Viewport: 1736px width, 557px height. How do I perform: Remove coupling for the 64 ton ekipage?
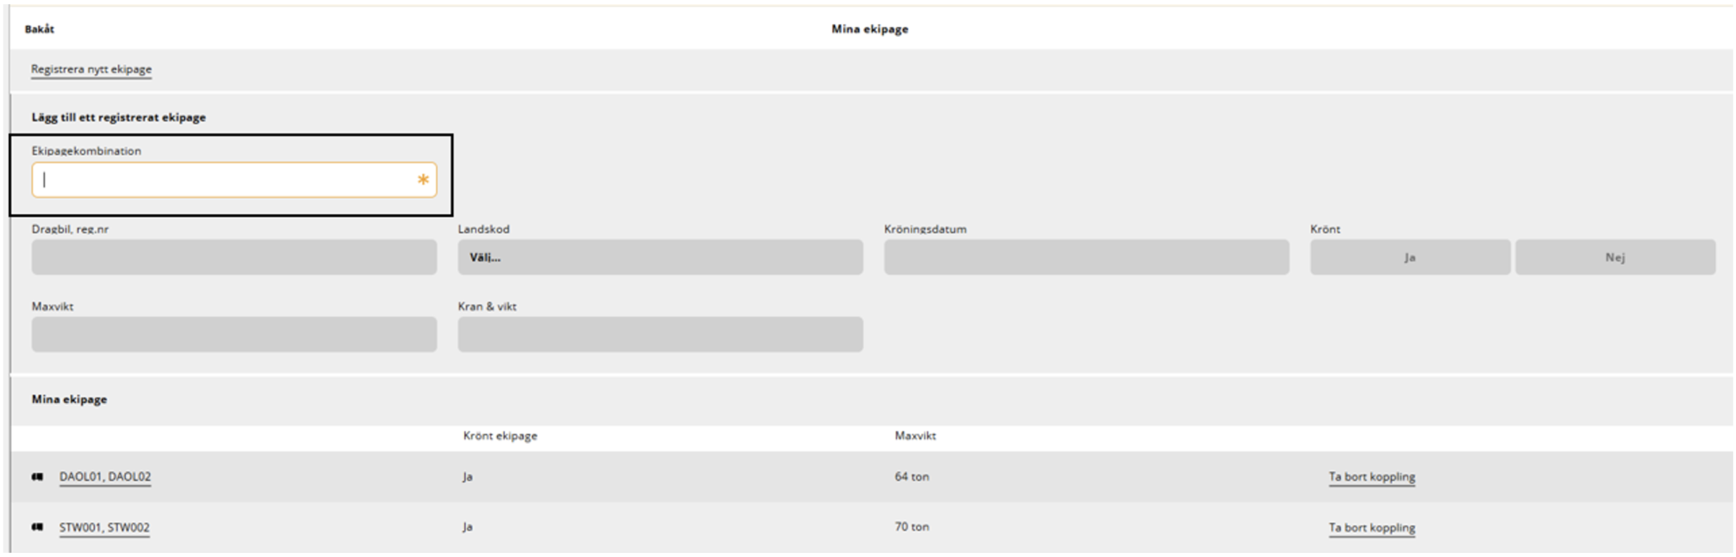pyautogui.click(x=1372, y=477)
